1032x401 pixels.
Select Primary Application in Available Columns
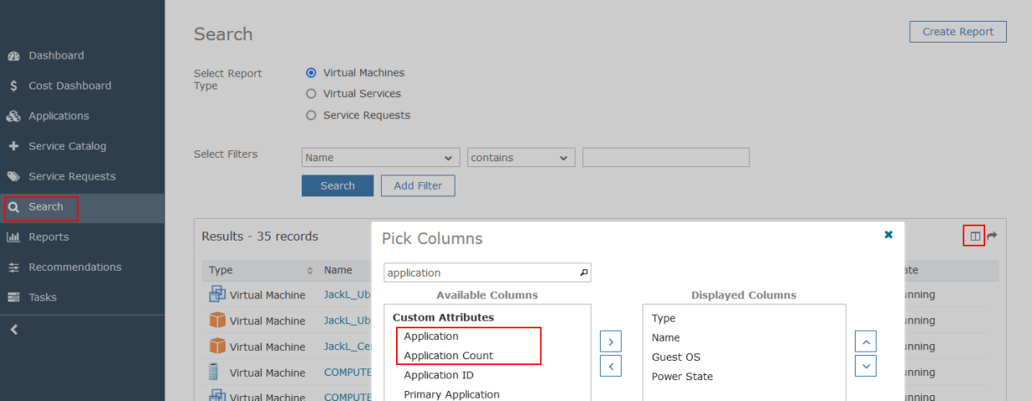point(451,394)
